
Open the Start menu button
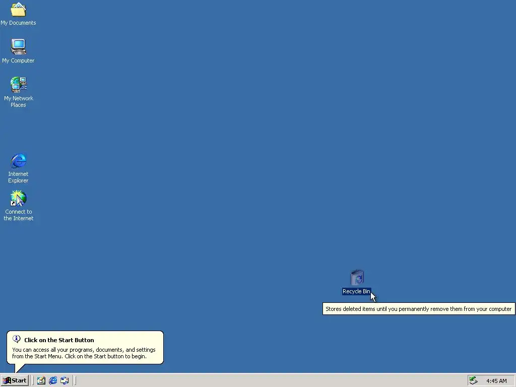pos(15,380)
